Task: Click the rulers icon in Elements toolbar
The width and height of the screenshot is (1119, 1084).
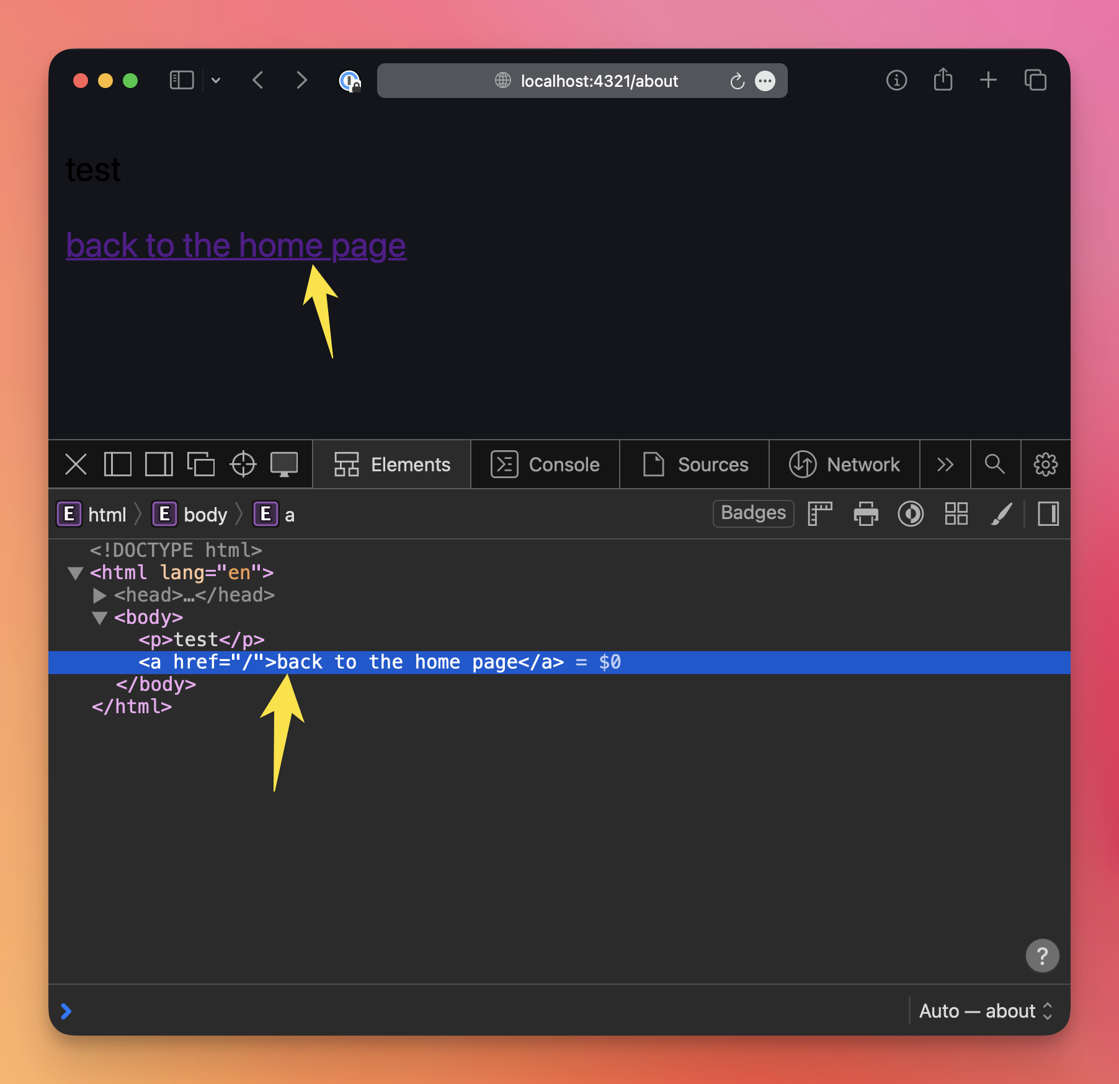Action: click(x=820, y=514)
